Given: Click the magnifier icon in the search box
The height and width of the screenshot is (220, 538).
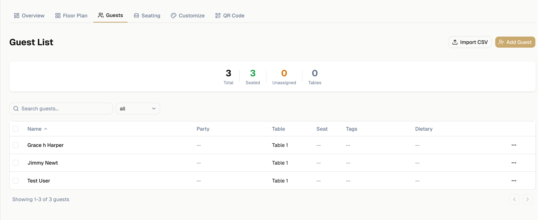Looking at the screenshot, I should (16, 109).
